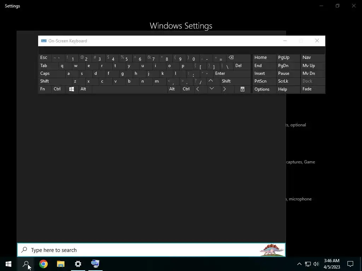Image resolution: width=362 pixels, height=271 pixels.
Task: Click the Home key
Action: click(x=264, y=58)
